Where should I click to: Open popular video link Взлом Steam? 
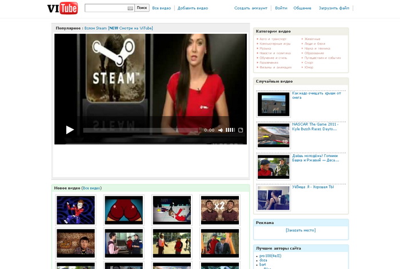(x=119, y=28)
